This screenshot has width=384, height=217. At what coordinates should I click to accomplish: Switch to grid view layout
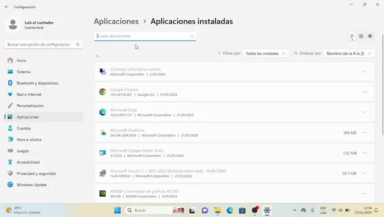tap(361, 36)
